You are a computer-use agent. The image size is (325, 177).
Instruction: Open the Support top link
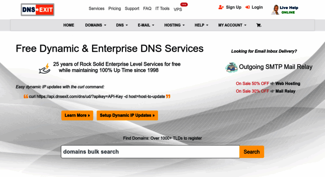click(x=132, y=8)
